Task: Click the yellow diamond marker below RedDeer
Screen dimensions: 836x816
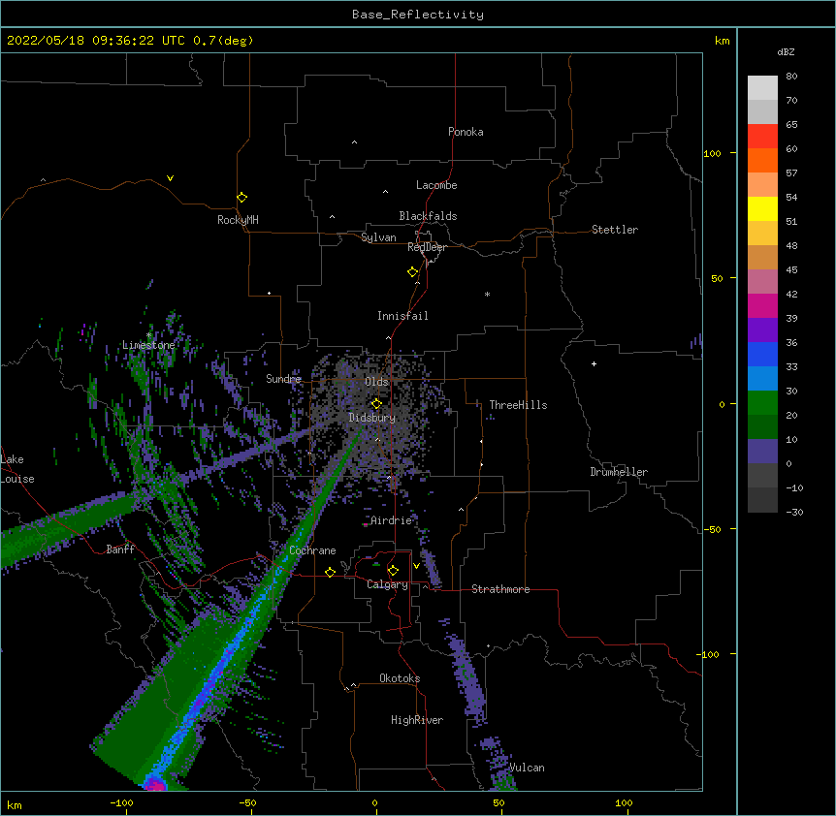Action: click(412, 272)
